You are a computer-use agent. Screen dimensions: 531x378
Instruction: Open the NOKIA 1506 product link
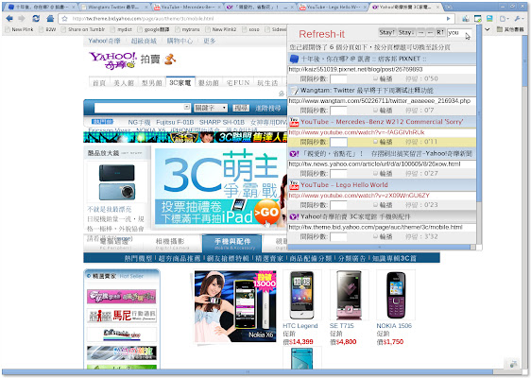(394, 325)
